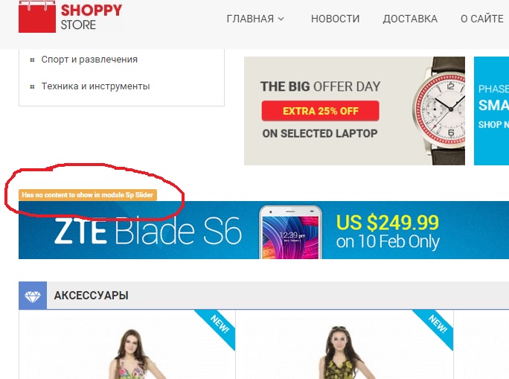Open the Big Offer Day watch banner
Image resolution: width=509 pixels, height=379 pixels.
point(354,111)
